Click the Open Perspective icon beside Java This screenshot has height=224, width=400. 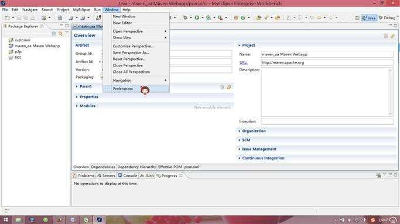357,17
